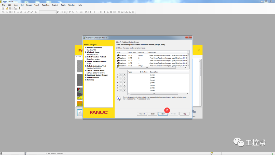Click the remove X button for group 2
Screen dimensions: 275x155
[x=125, y=74]
